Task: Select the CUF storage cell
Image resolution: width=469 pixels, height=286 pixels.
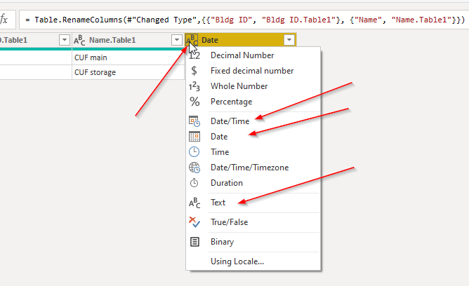Action: pos(128,72)
